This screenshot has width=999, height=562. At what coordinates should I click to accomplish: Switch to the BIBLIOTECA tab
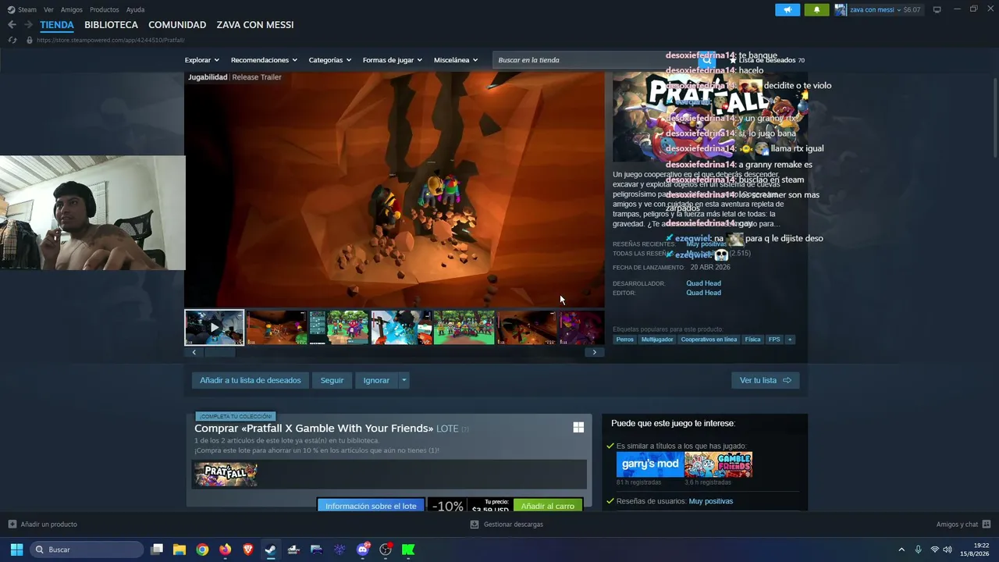click(111, 25)
